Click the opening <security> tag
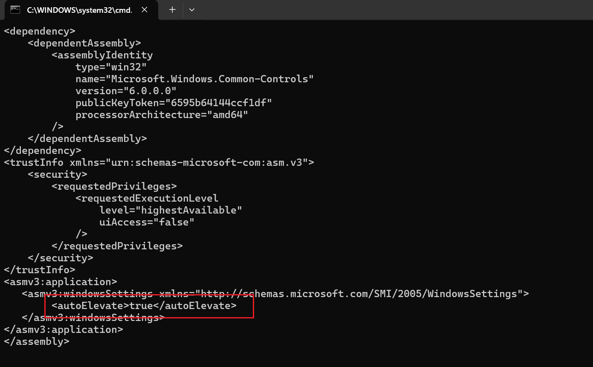 pos(57,174)
